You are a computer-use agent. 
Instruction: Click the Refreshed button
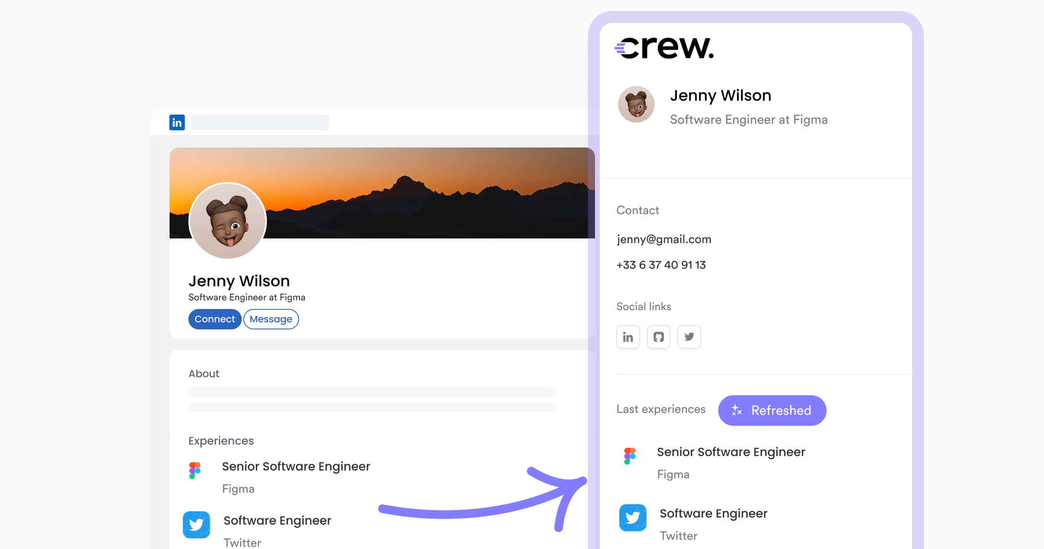point(772,410)
